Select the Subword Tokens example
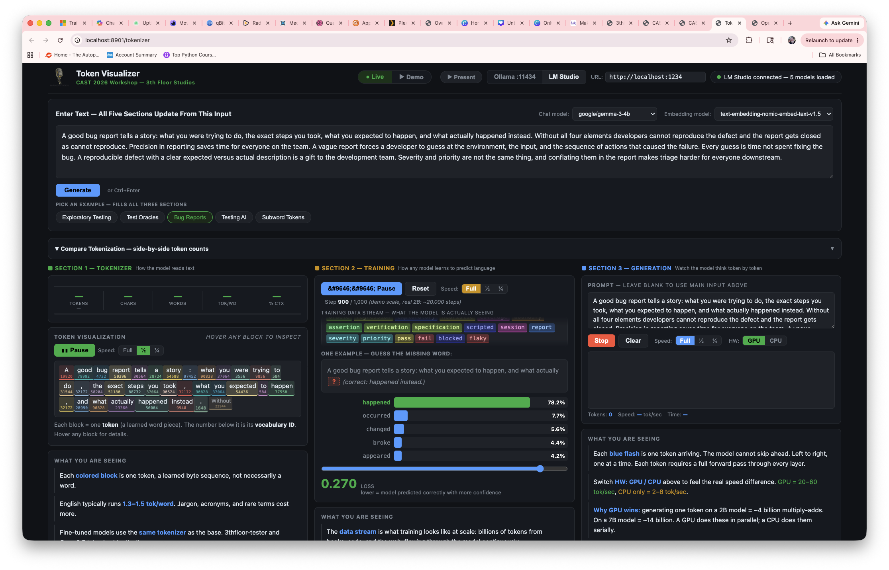This screenshot has width=889, height=570. pyautogui.click(x=283, y=217)
